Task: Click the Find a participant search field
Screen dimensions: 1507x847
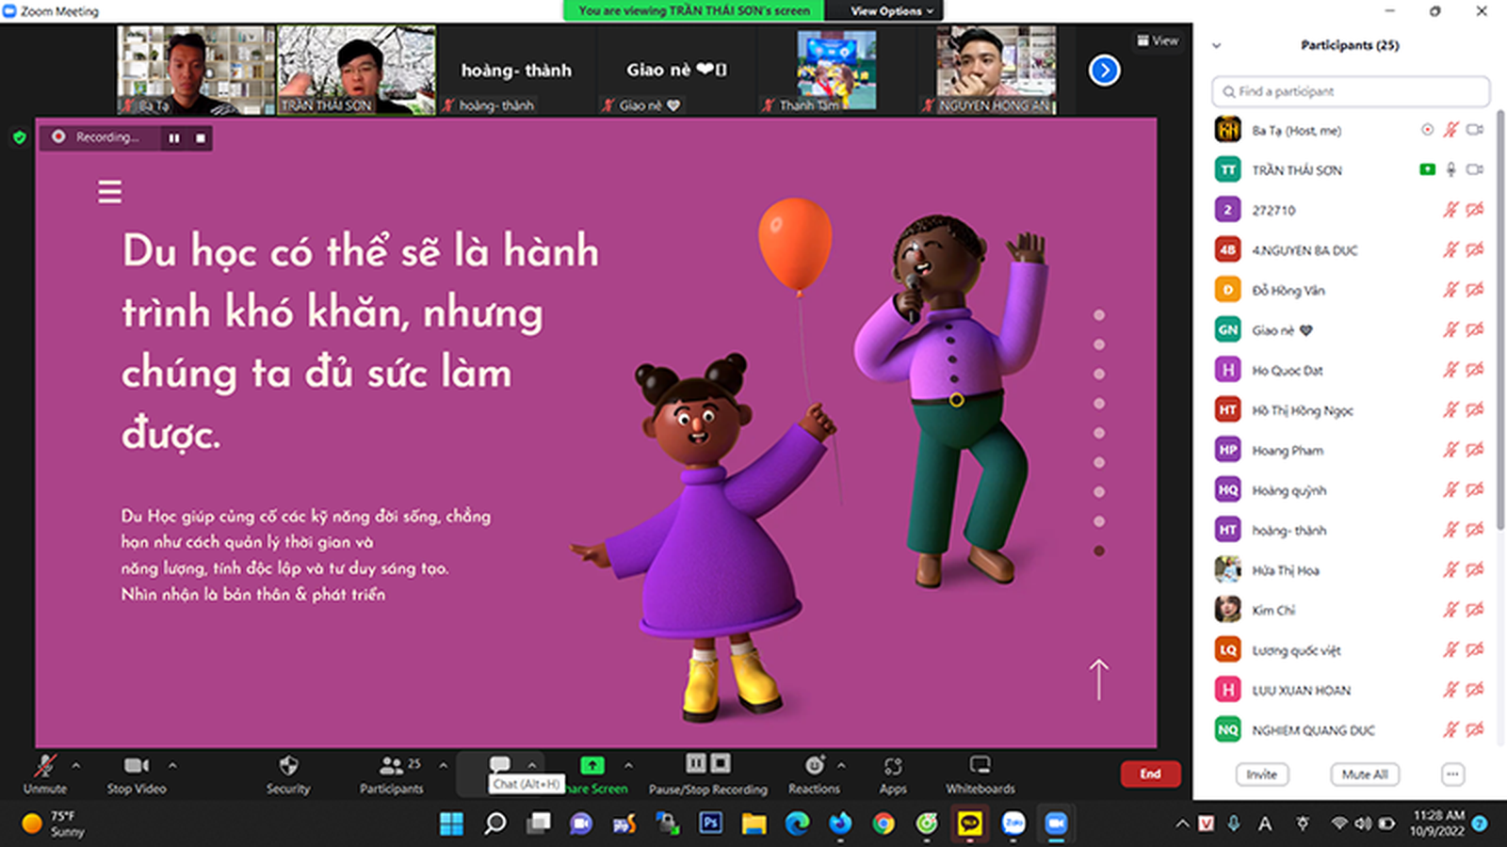Action: pos(1351,91)
